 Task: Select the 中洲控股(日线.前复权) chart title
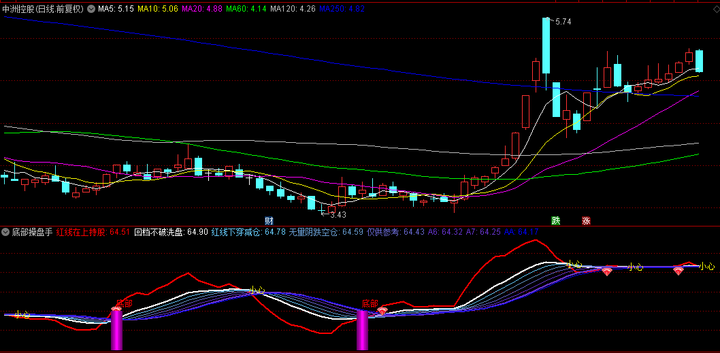point(44,9)
